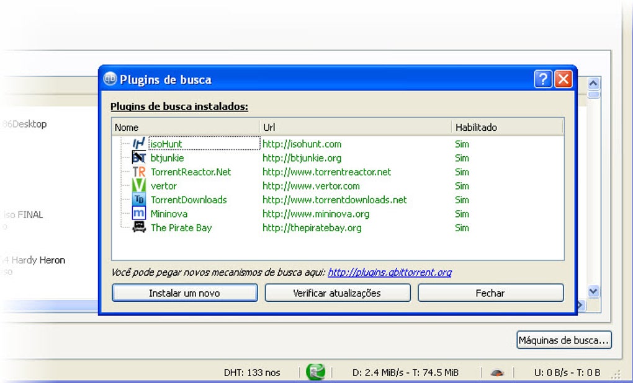This screenshot has width=633, height=383.
Task: Click the green connection status icon
Action: pyautogui.click(x=316, y=372)
